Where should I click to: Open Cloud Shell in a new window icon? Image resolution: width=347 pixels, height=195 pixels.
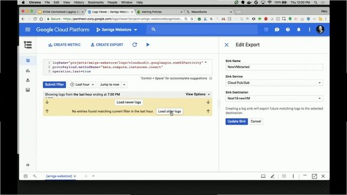(314, 176)
